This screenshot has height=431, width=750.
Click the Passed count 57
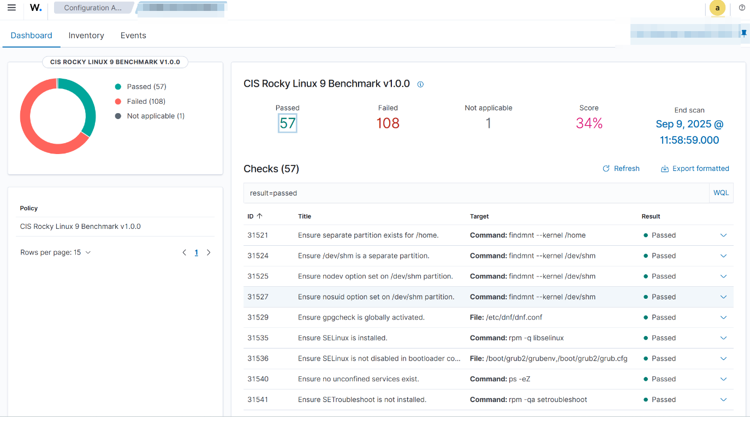288,123
